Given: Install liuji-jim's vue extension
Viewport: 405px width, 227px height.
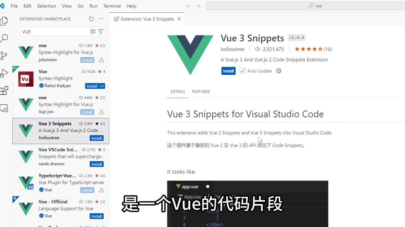Looking at the screenshot, I should pos(87,112).
